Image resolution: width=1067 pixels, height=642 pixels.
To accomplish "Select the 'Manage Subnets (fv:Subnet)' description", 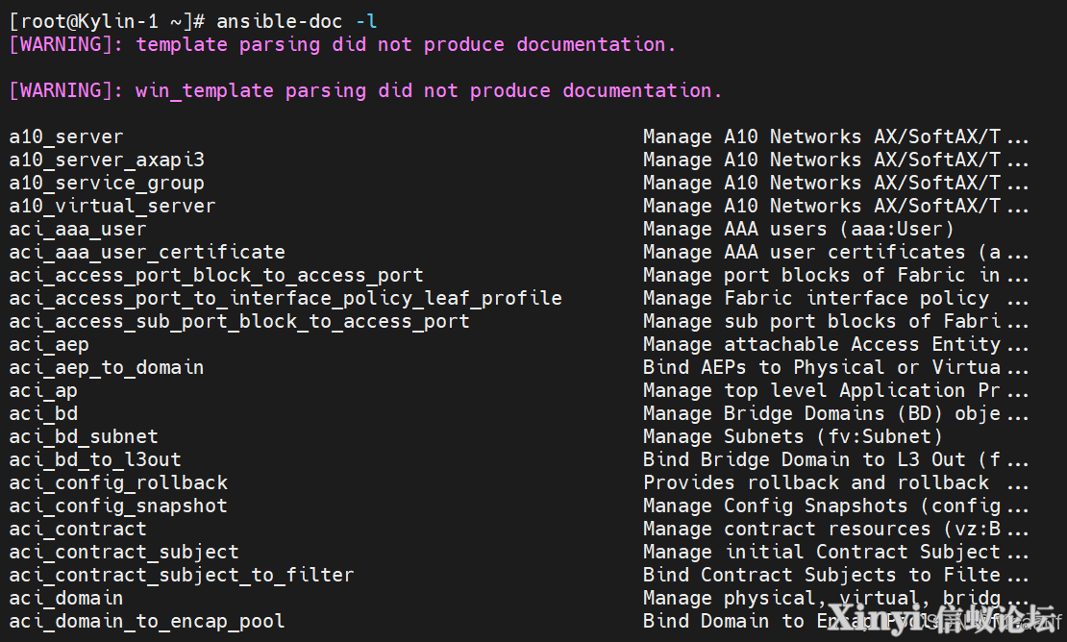I will tap(793, 436).
